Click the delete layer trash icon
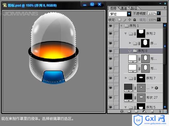Image resolution: width=169 pixels, height=126 pixels. coord(159,112)
